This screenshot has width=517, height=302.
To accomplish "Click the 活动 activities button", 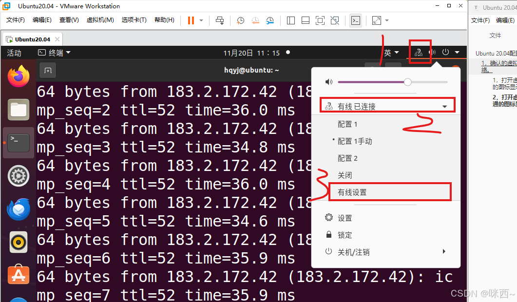I will tap(14, 53).
